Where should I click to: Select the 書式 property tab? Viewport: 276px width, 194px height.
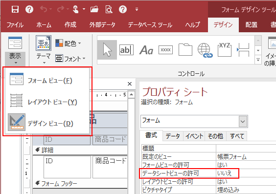(x=151, y=135)
